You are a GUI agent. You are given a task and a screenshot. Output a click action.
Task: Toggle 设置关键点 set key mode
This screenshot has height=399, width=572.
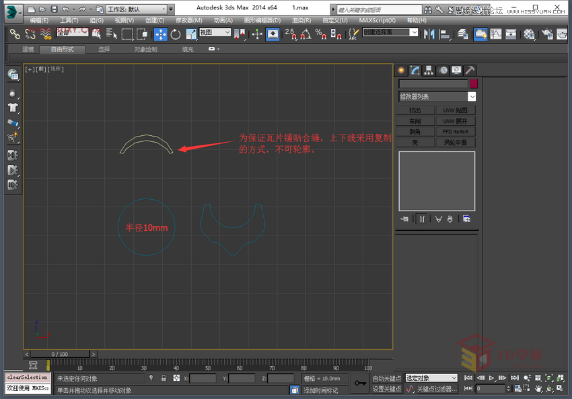tap(387, 389)
